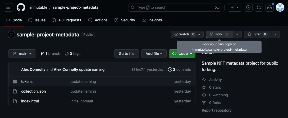Viewport: 288px width, 118px height.
Task: Open the 0 watching link
Action: (x=218, y=95)
